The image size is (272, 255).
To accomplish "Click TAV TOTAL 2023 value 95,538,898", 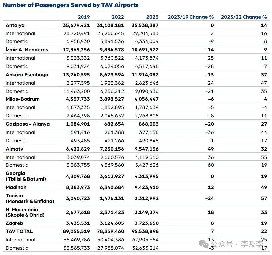I will tap(145, 231).
